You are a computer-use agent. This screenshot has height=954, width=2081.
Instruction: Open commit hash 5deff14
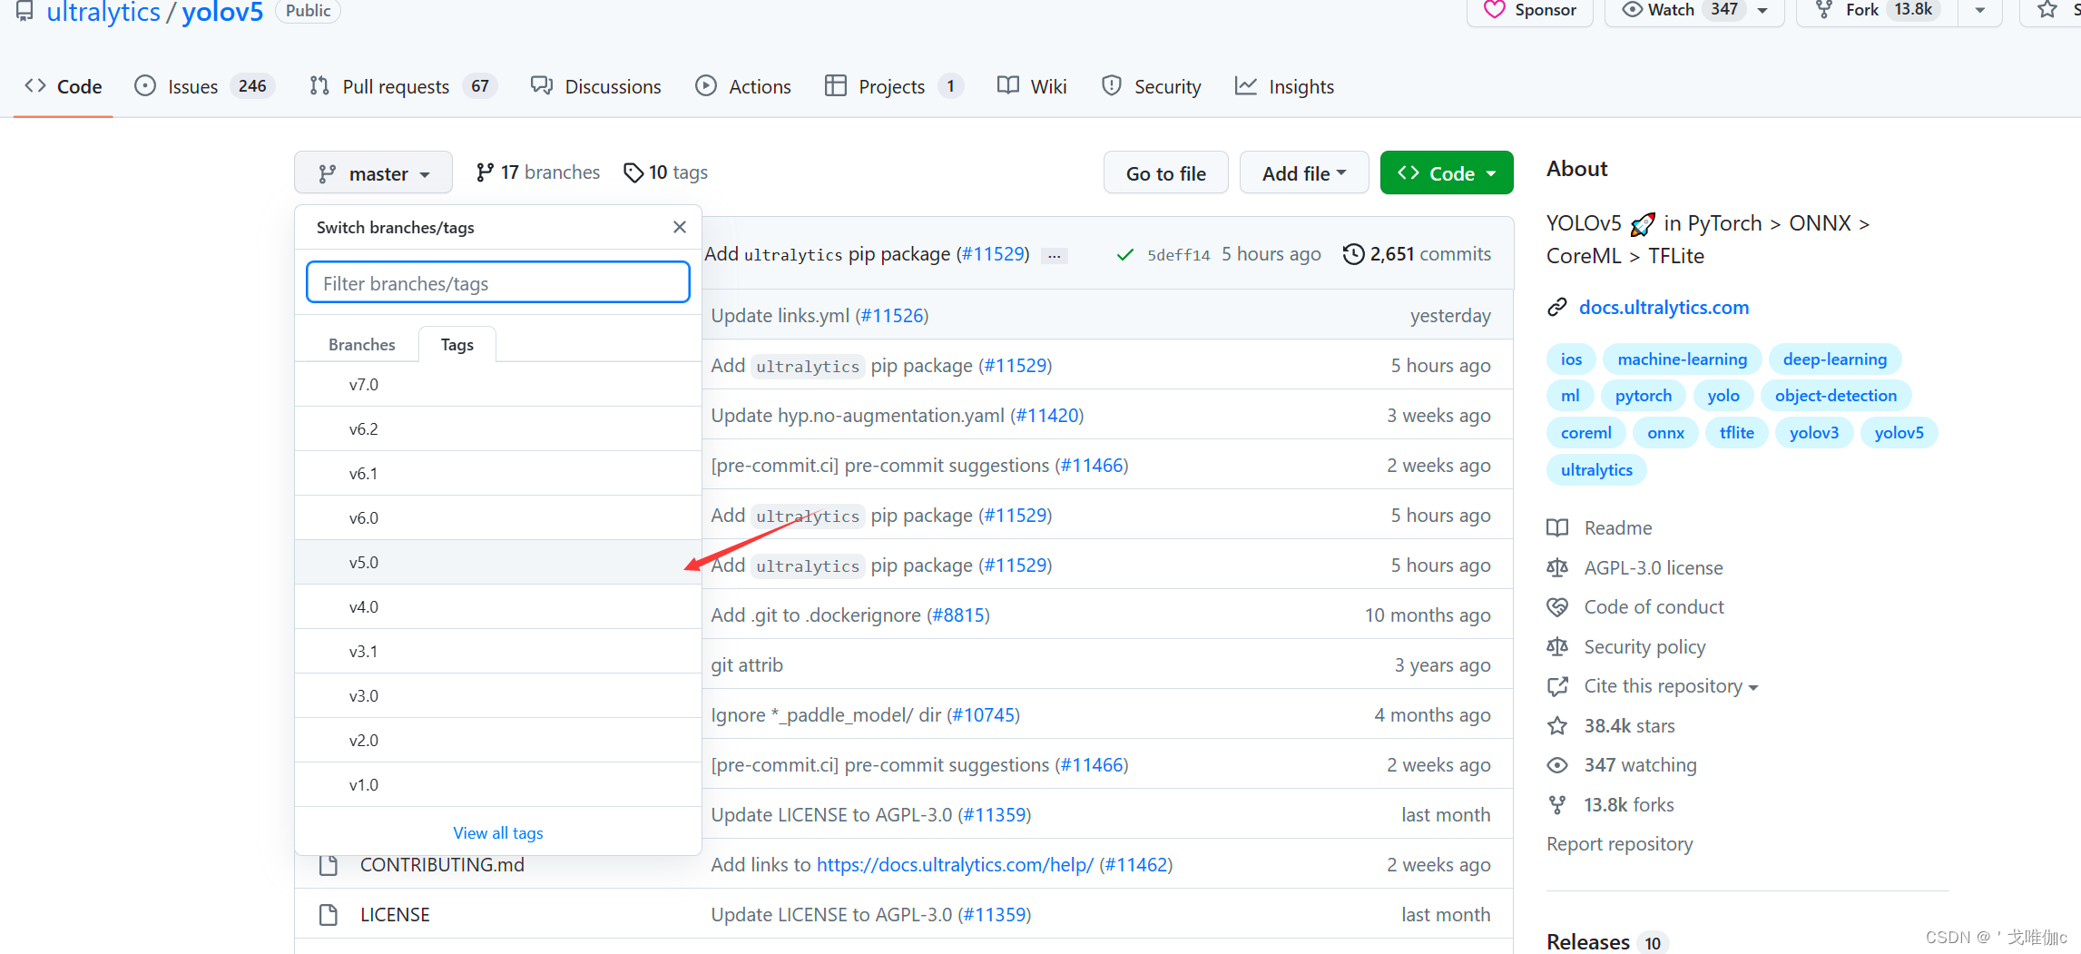(x=1178, y=255)
